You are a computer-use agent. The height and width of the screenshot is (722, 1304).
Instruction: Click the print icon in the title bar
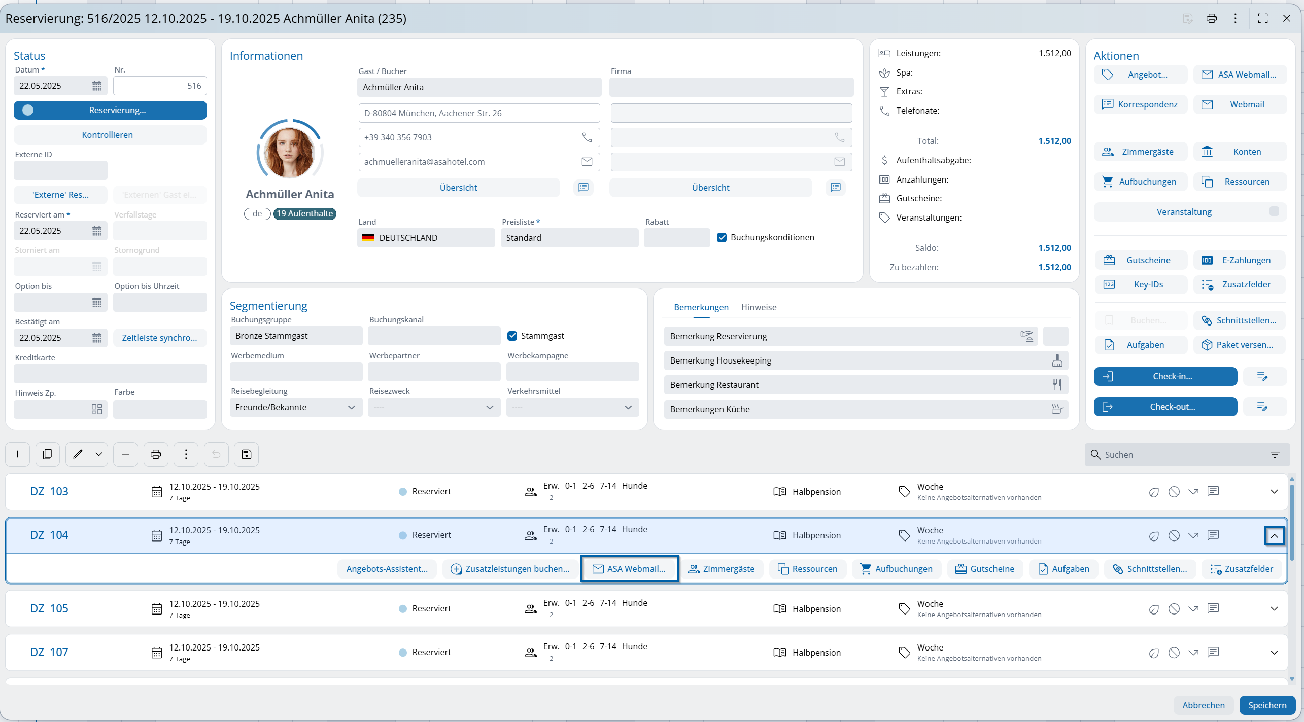click(x=1211, y=19)
